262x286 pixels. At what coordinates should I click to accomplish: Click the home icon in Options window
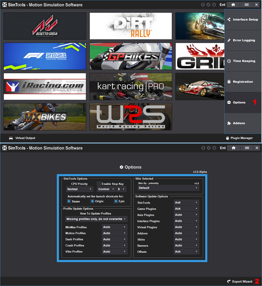coord(234,148)
